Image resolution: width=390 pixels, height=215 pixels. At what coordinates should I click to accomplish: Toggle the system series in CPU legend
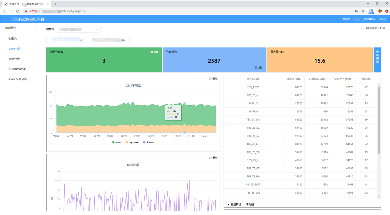click(132, 142)
